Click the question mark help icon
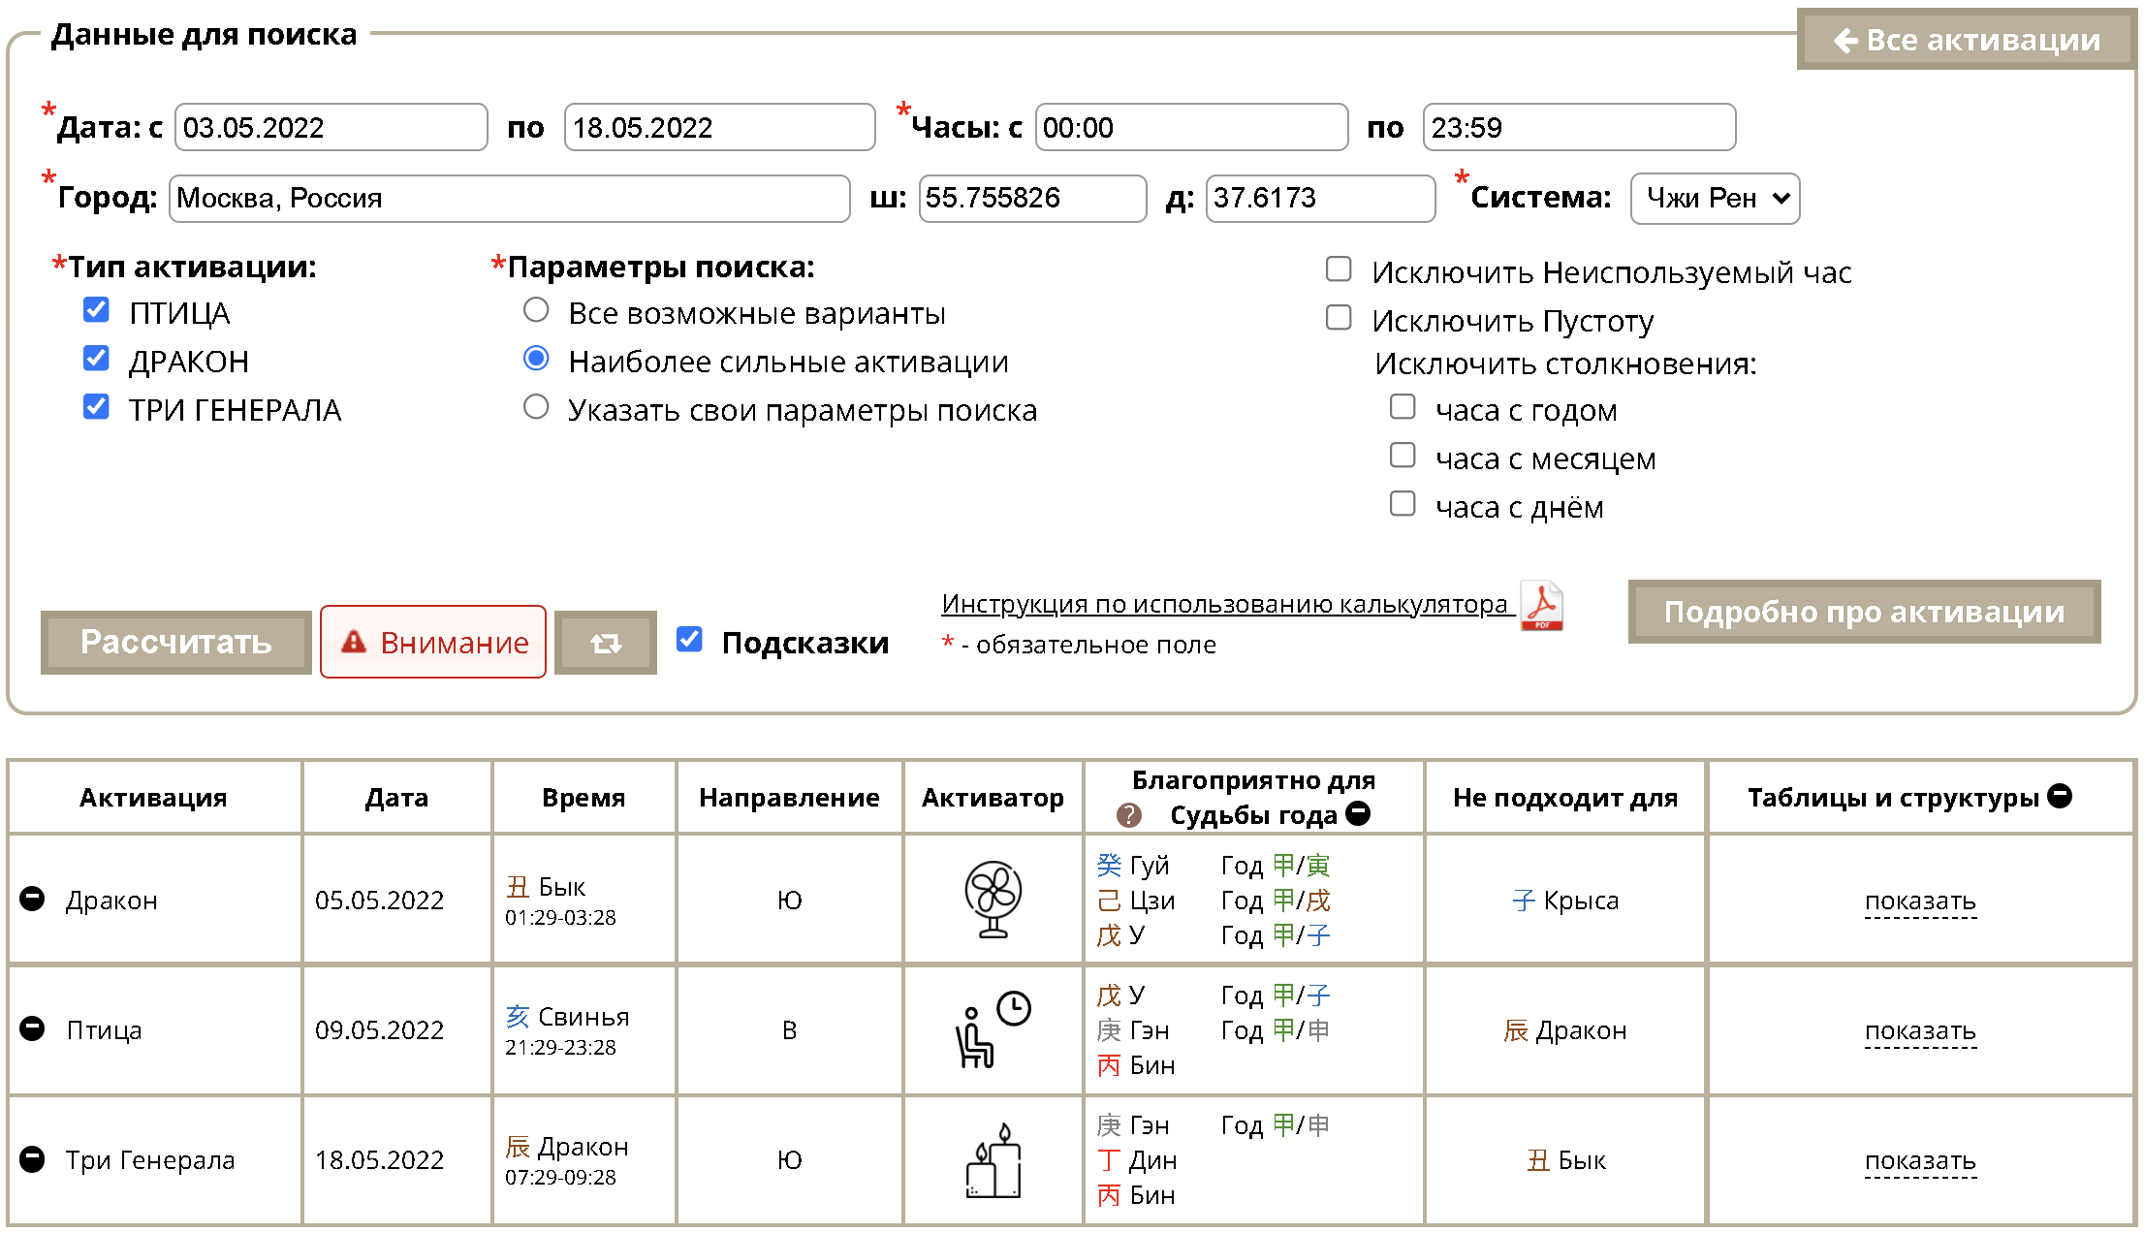The height and width of the screenshot is (1233, 2144). click(1128, 815)
